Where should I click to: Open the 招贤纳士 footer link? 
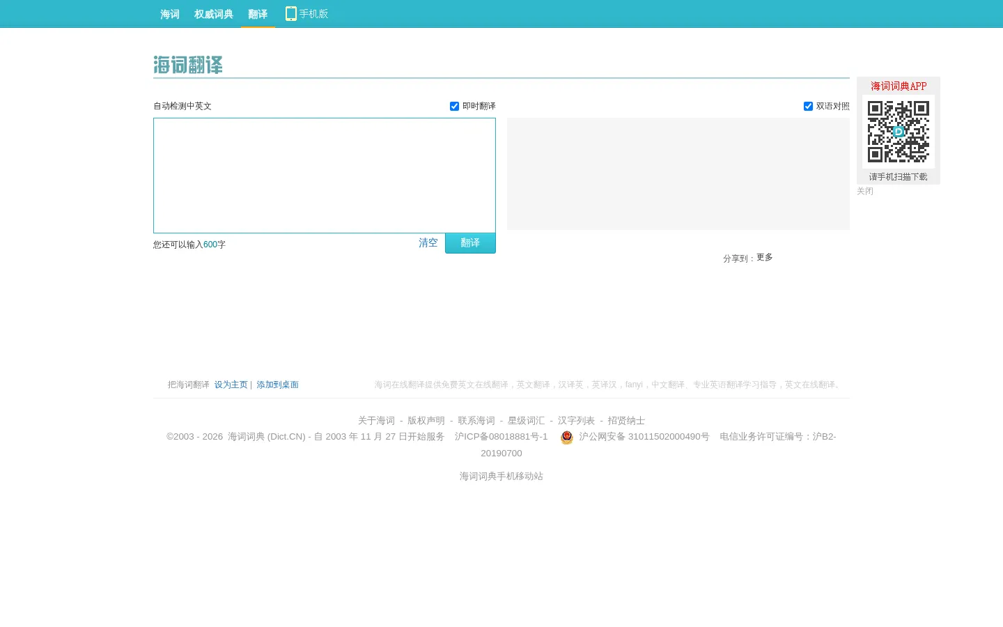(626, 420)
